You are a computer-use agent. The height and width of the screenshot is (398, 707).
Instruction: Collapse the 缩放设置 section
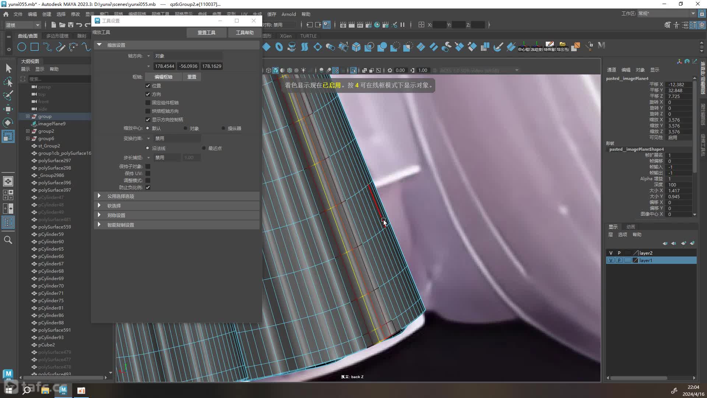99,45
